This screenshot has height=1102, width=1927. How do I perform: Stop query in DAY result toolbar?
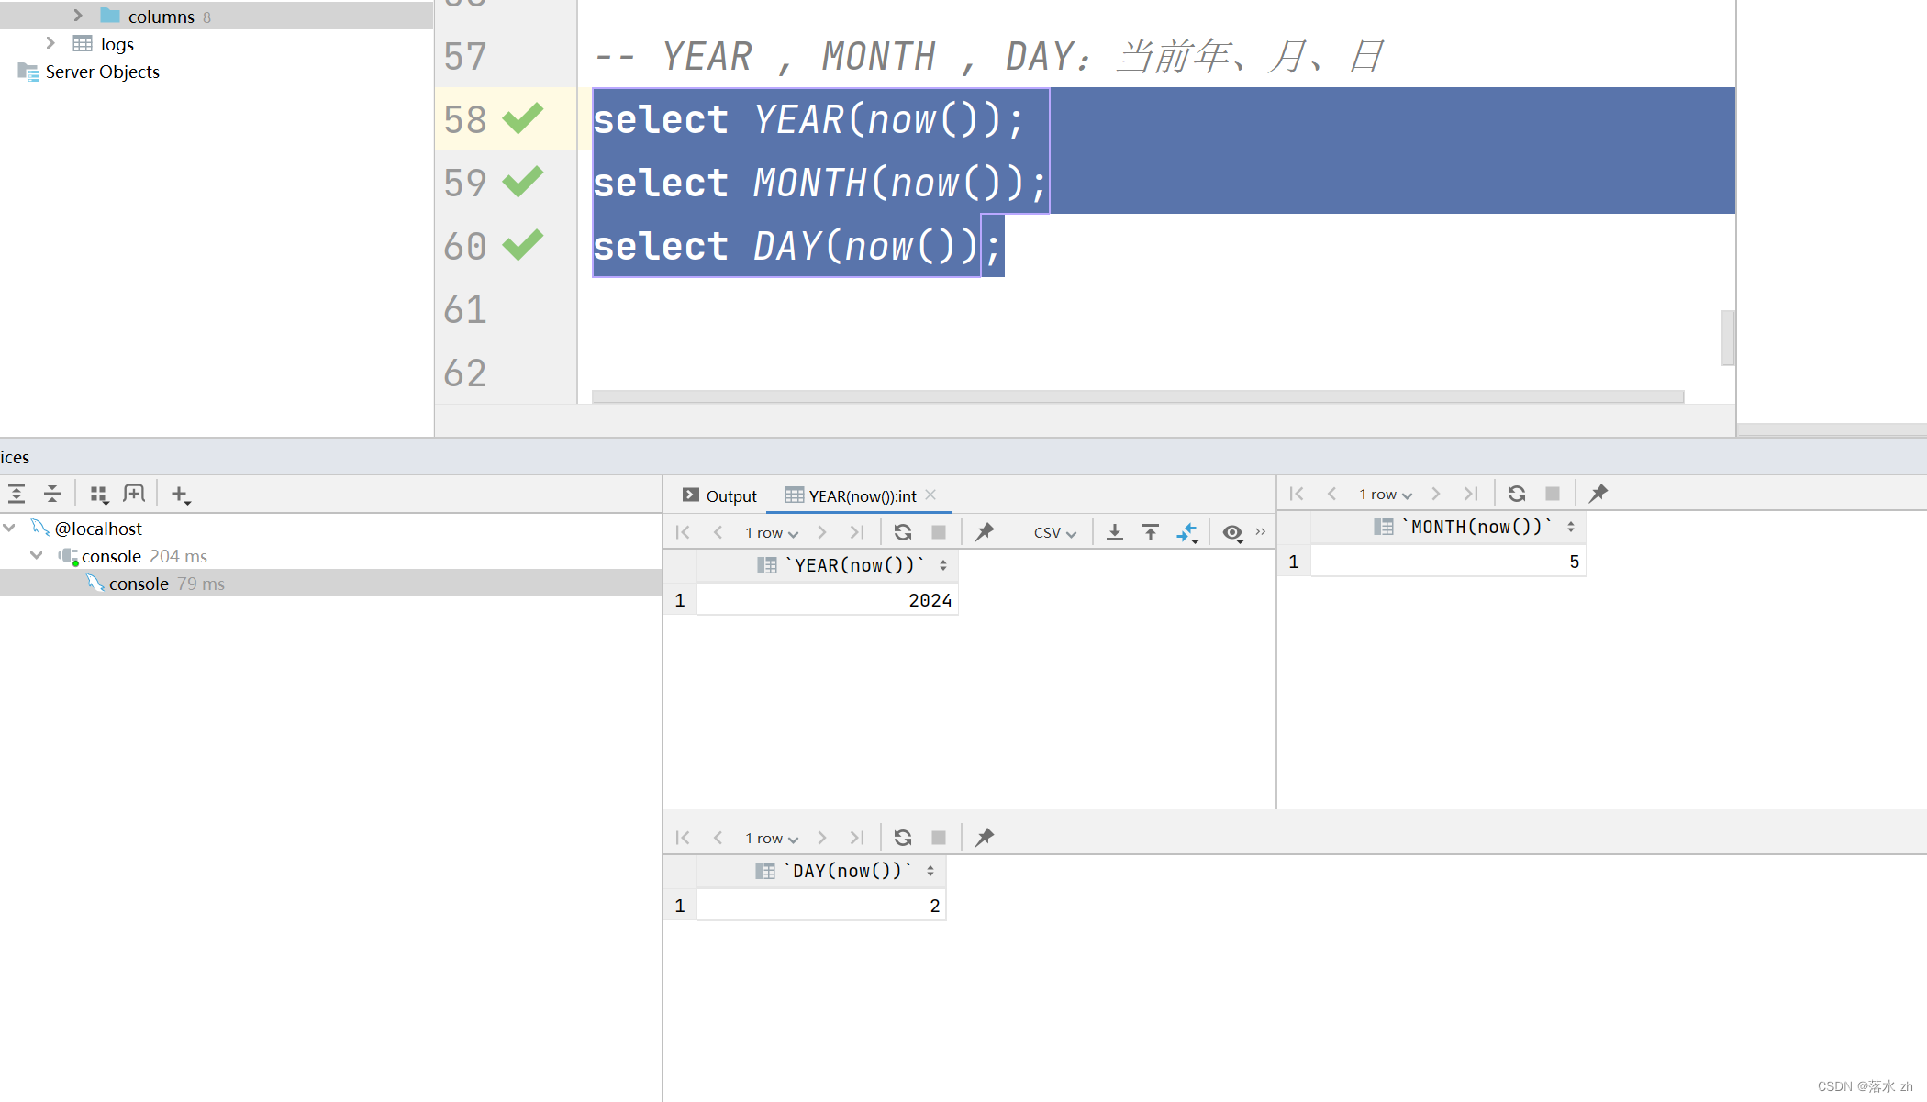coord(939,838)
